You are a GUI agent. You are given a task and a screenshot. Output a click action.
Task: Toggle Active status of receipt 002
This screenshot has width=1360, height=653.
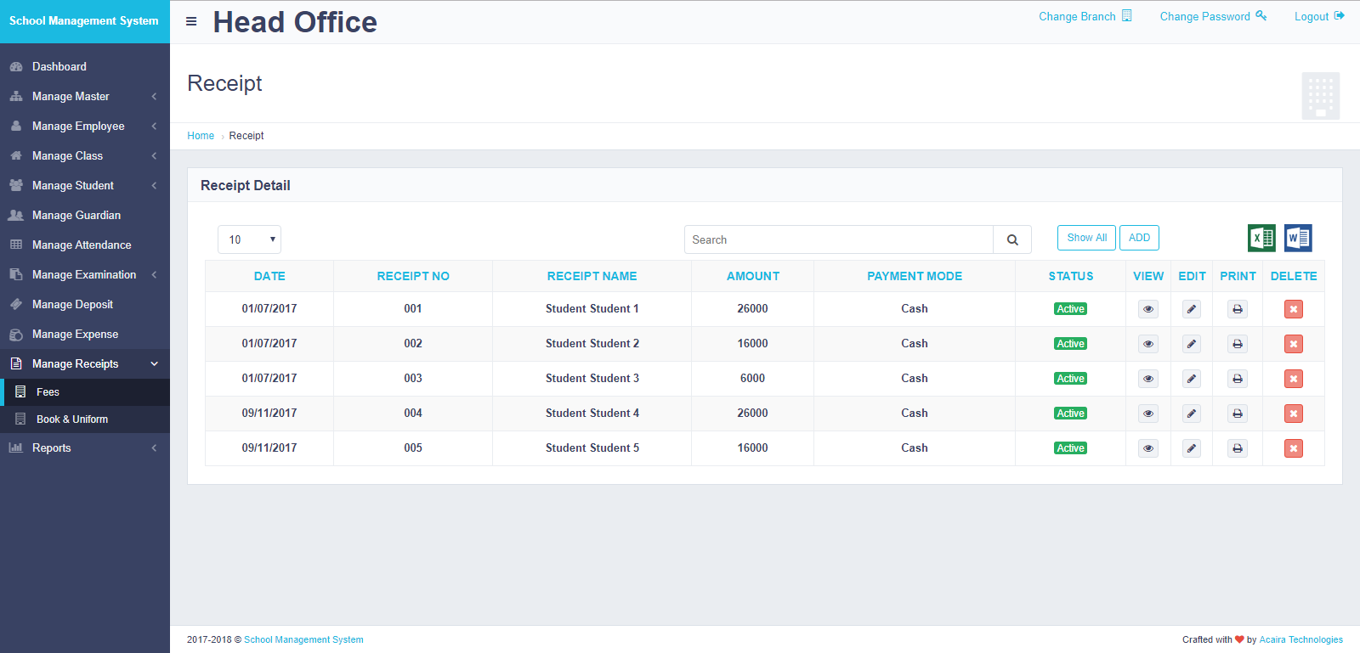pos(1070,344)
